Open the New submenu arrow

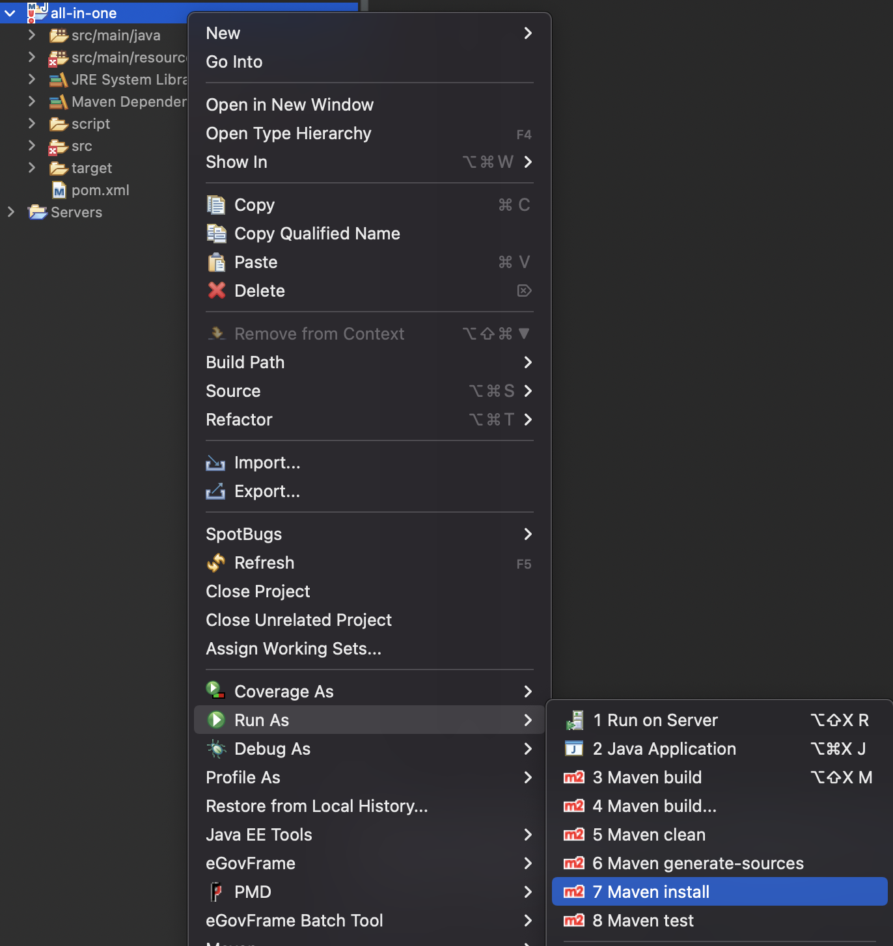(528, 33)
